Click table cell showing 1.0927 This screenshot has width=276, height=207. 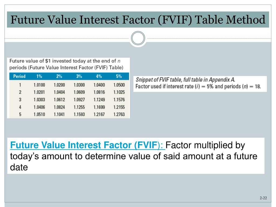pos(79,100)
